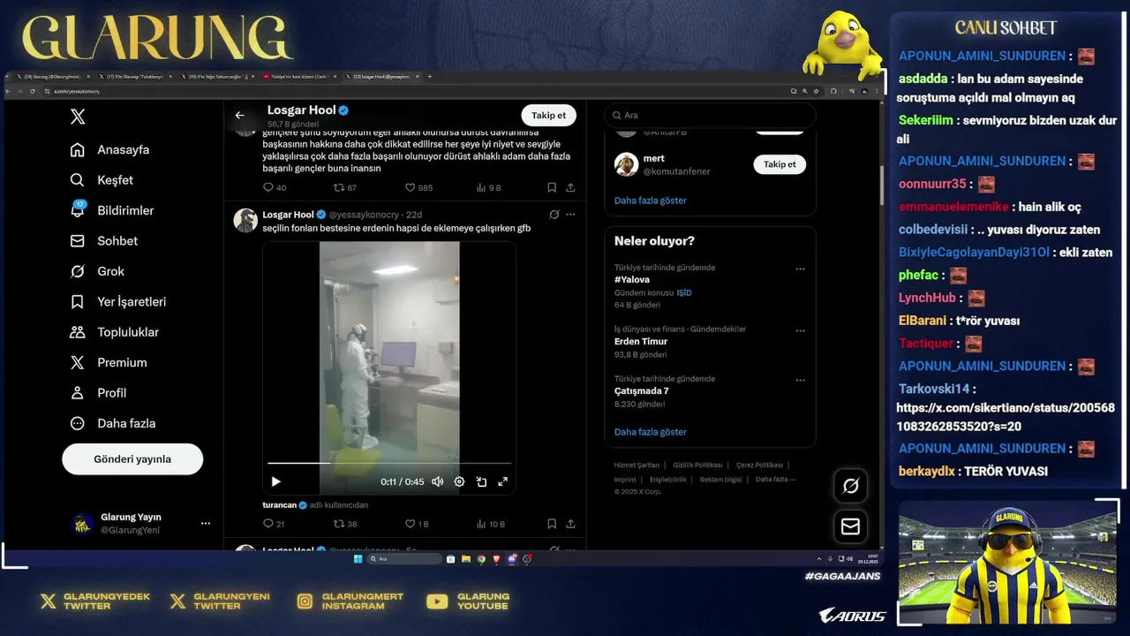The height and width of the screenshot is (636, 1130).
Task: Click the ISID link under Yalova trend
Action: (684, 292)
